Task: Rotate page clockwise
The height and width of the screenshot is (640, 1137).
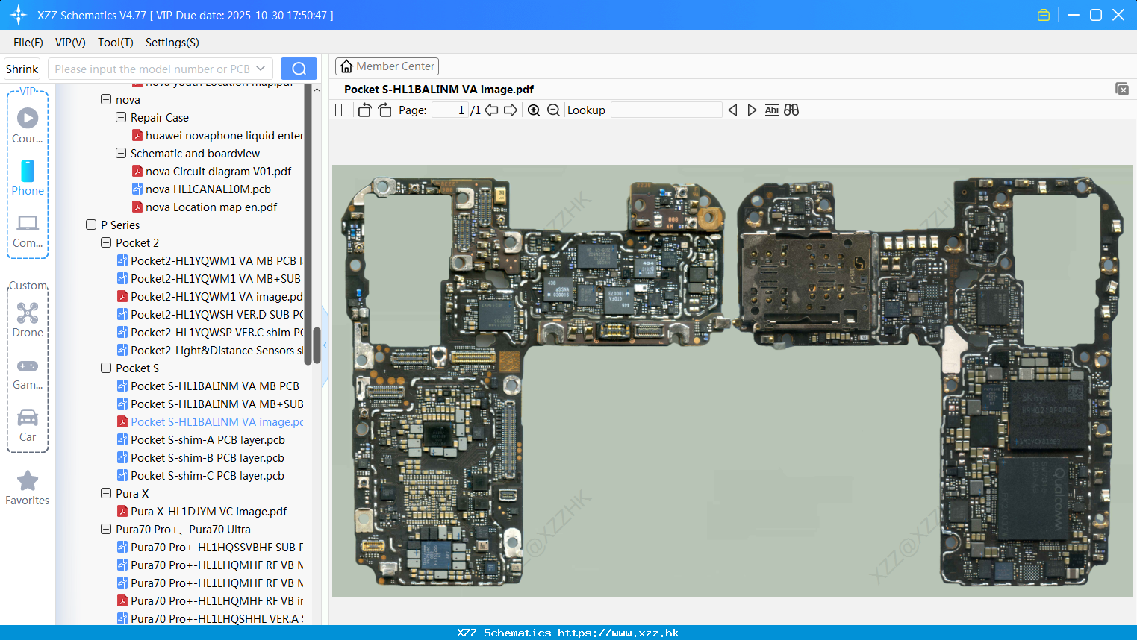Action: coord(384,110)
